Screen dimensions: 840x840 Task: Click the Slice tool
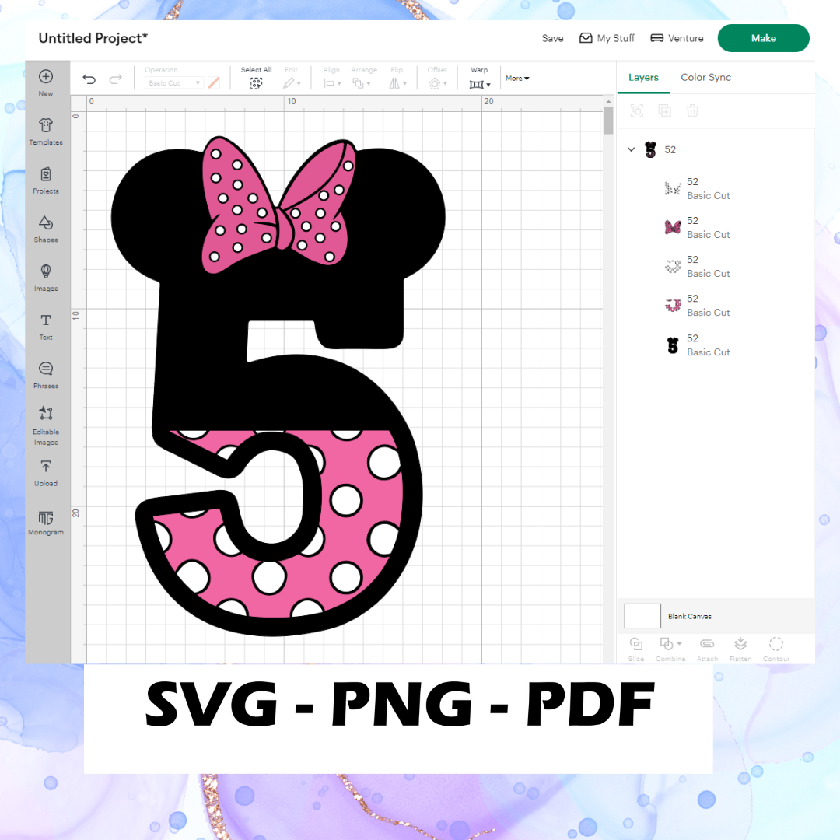coord(636,649)
